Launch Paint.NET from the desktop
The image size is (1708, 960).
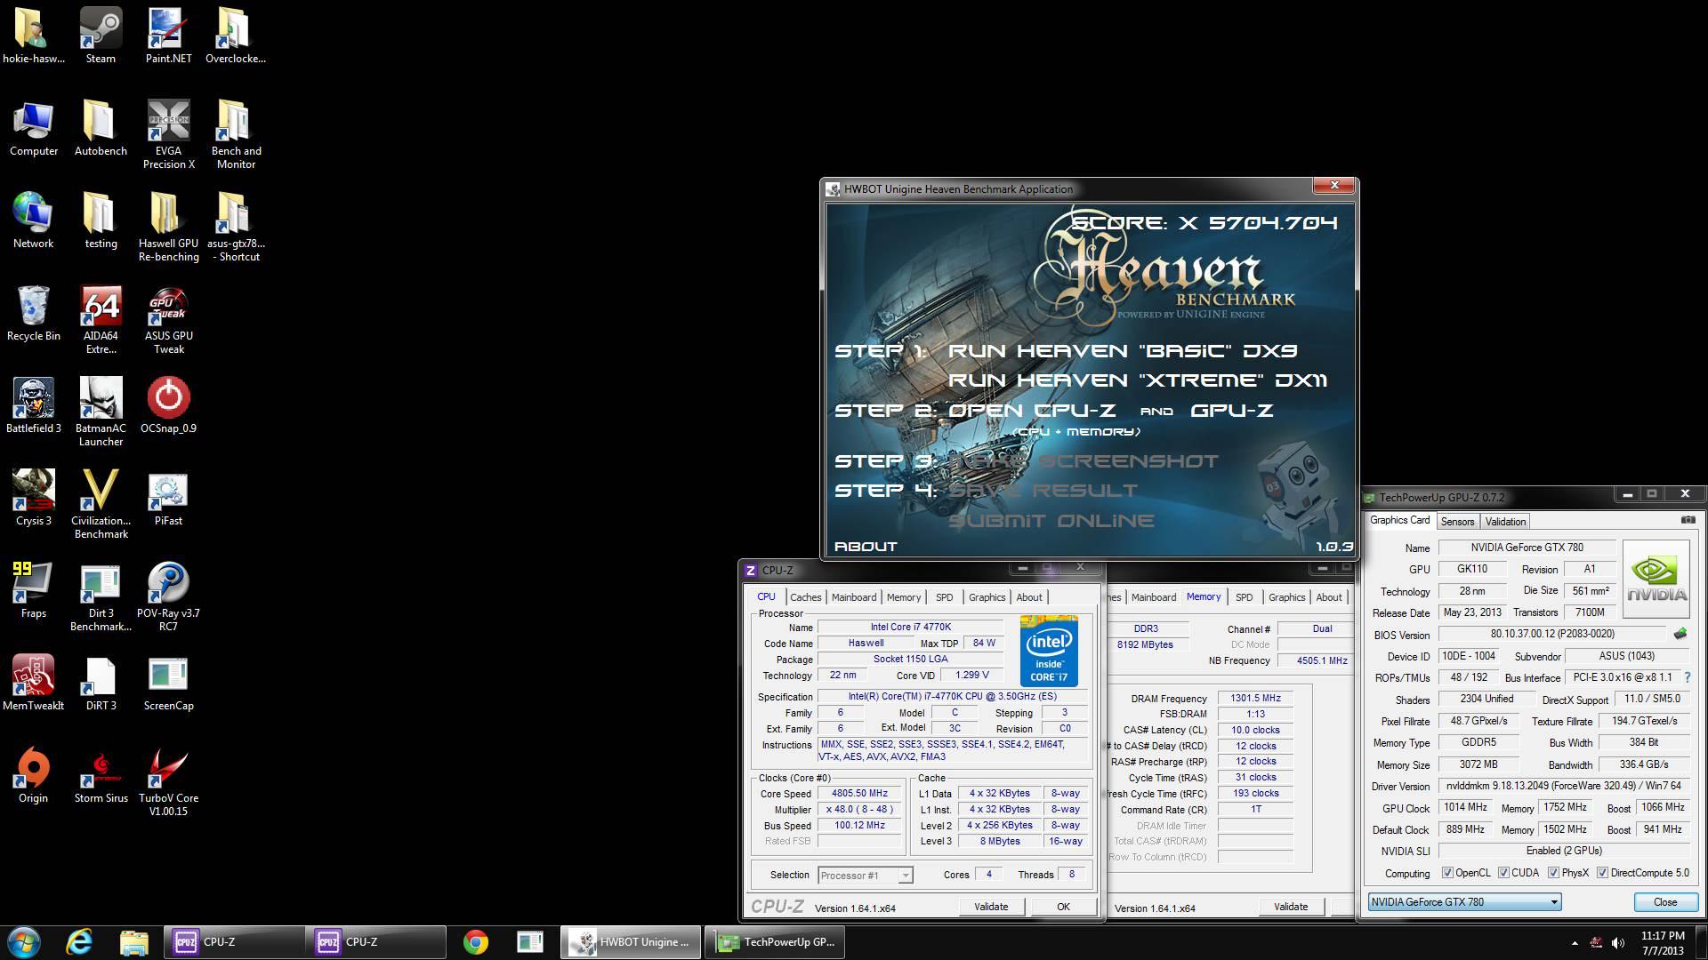[168, 36]
